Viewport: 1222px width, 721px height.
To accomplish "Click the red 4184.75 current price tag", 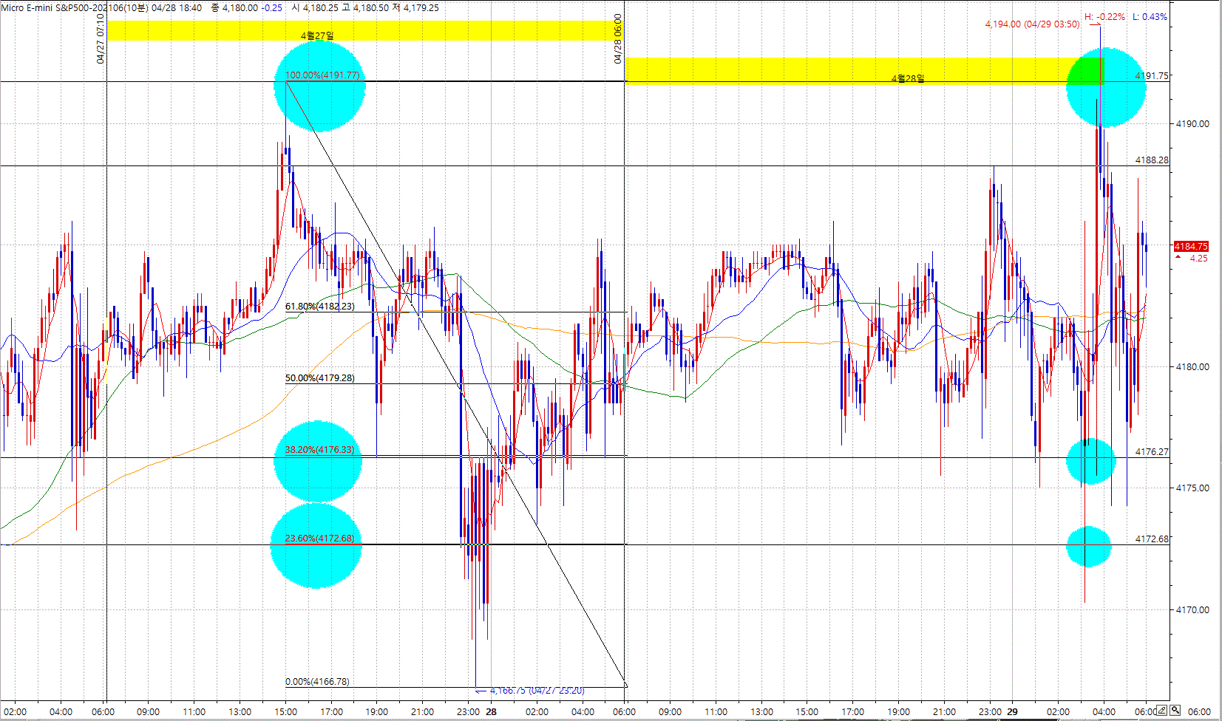I will click(x=1191, y=246).
